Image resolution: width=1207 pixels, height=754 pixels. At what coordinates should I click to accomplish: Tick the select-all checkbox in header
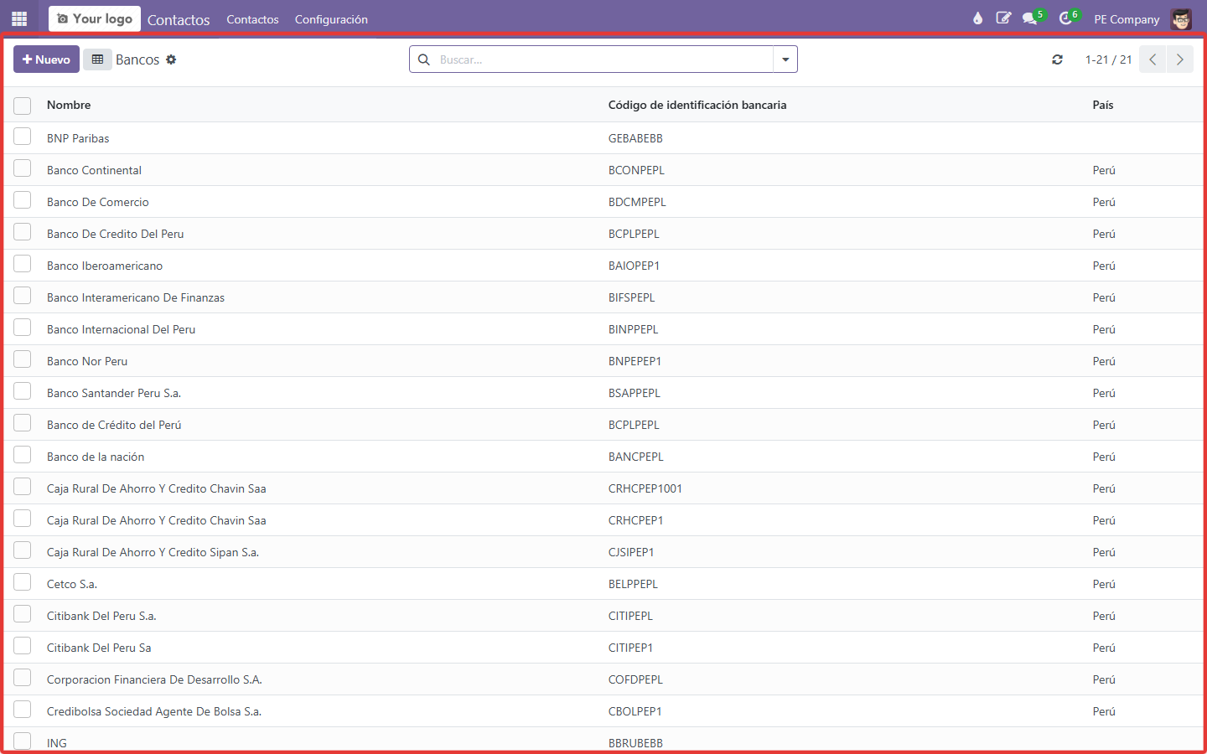pyautogui.click(x=23, y=106)
